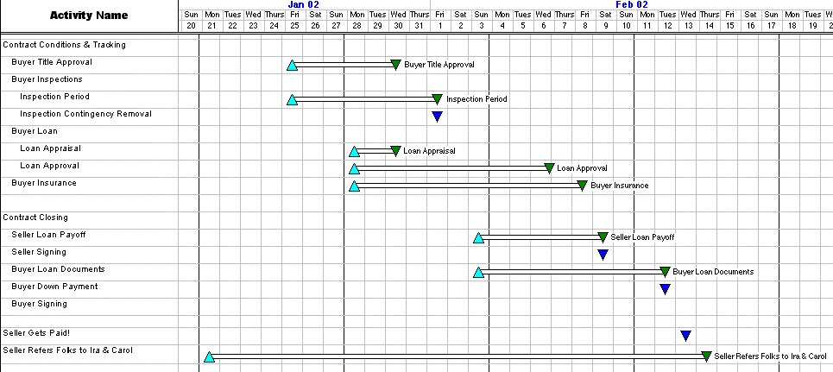833x372 pixels.
Task: Select the Buyer Inspections group row
Action: point(45,79)
